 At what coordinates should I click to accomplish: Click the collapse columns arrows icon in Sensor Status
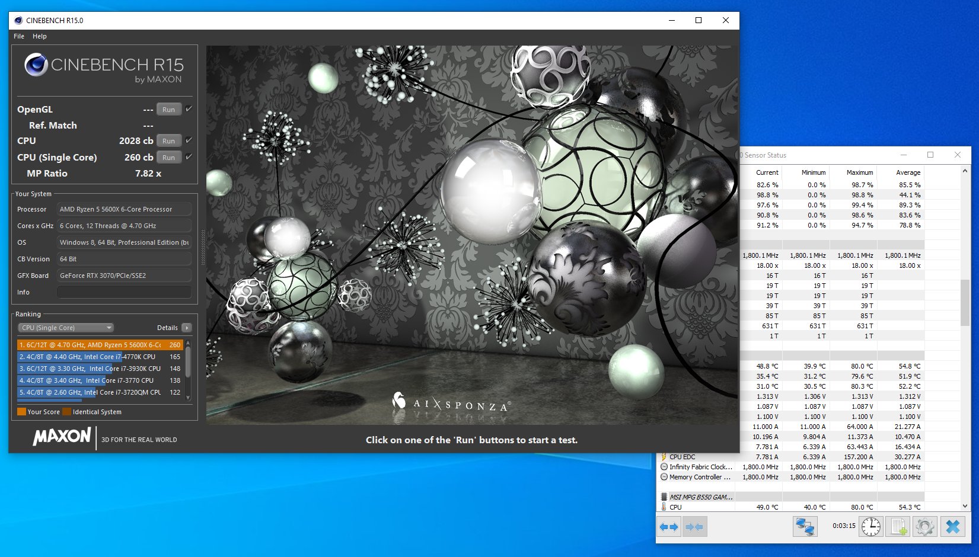[x=694, y=526]
